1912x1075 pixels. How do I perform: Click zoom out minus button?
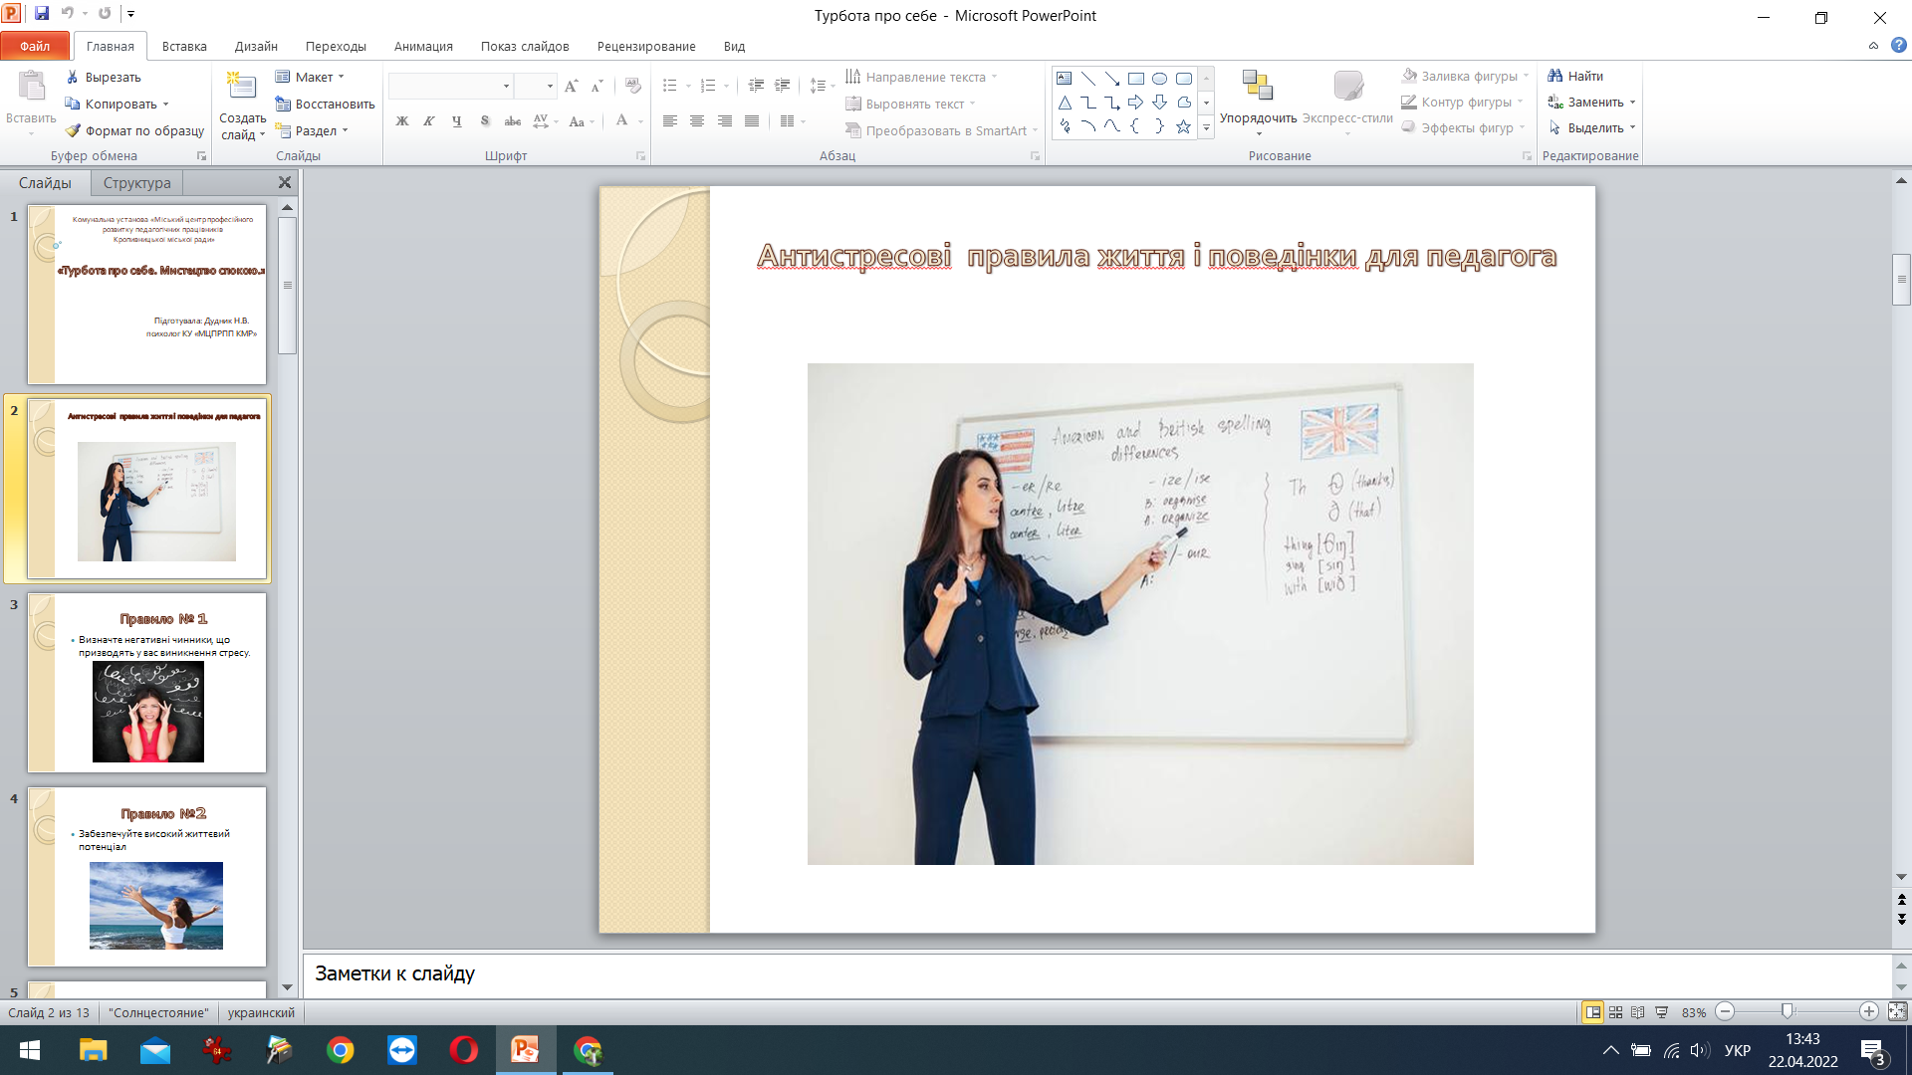(1726, 1012)
